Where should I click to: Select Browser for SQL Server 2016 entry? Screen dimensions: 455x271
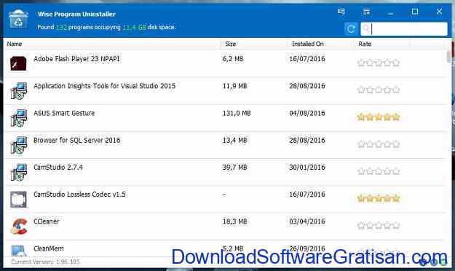(77, 141)
